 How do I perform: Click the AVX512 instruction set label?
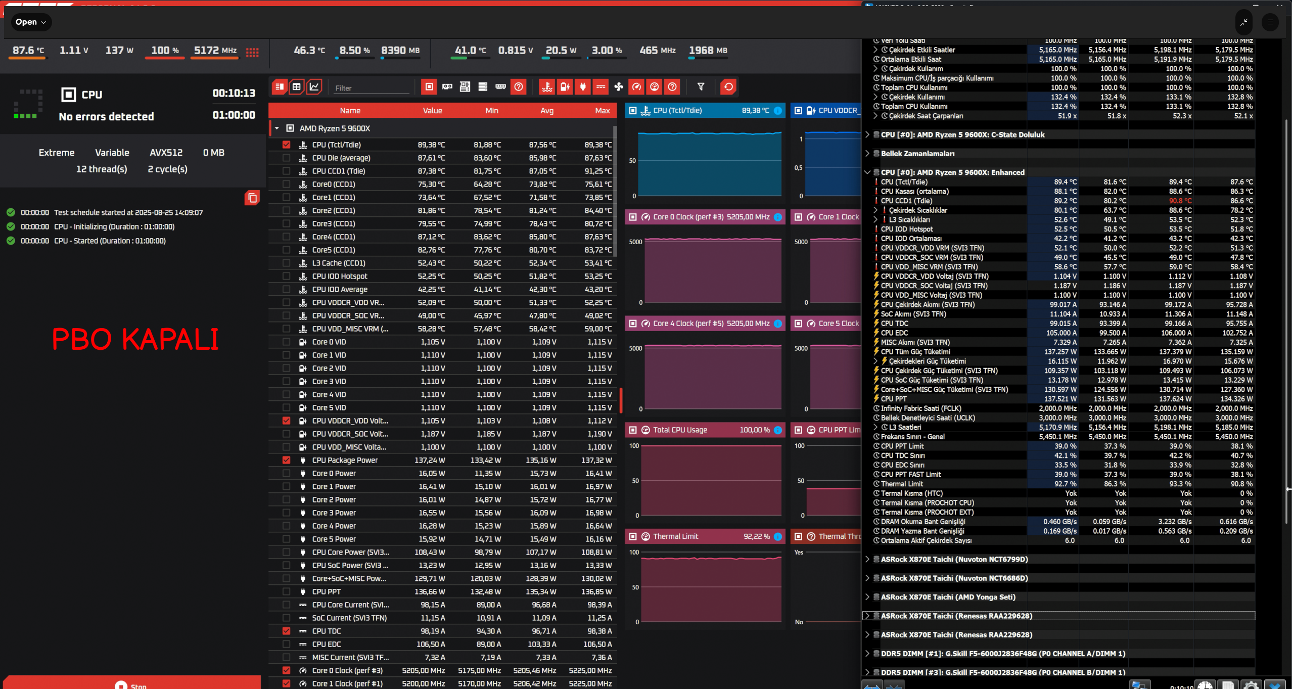click(x=166, y=153)
